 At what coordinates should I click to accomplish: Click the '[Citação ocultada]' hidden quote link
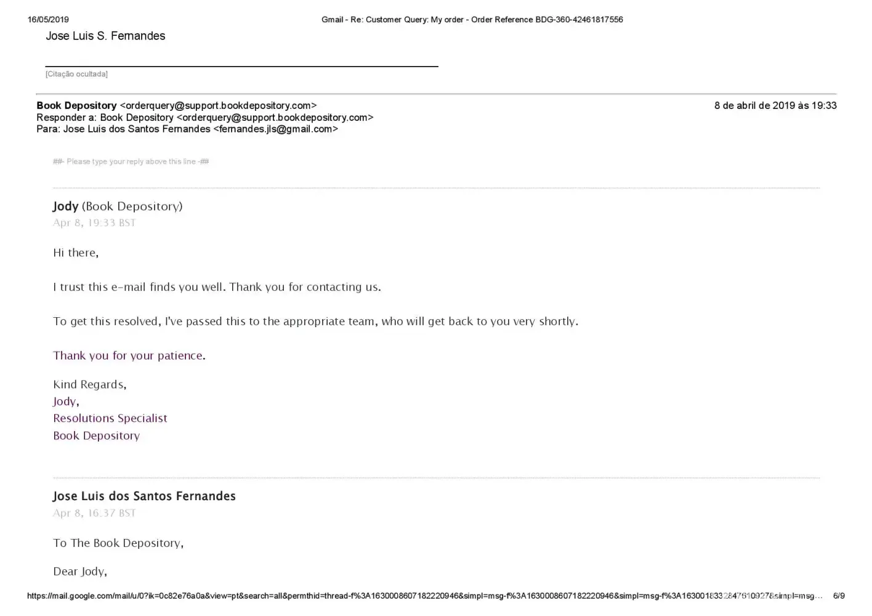pos(76,74)
